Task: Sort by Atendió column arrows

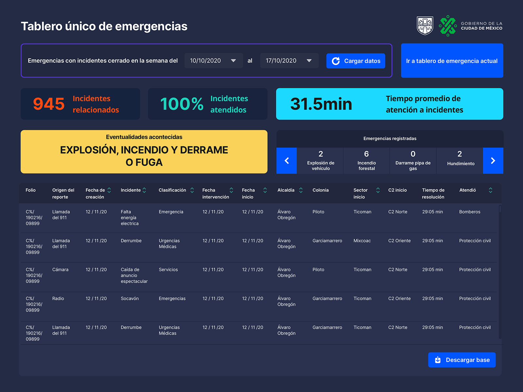Action: 490,190
